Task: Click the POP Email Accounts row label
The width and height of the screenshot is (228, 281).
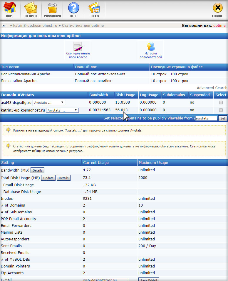Action: pos(18,219)
